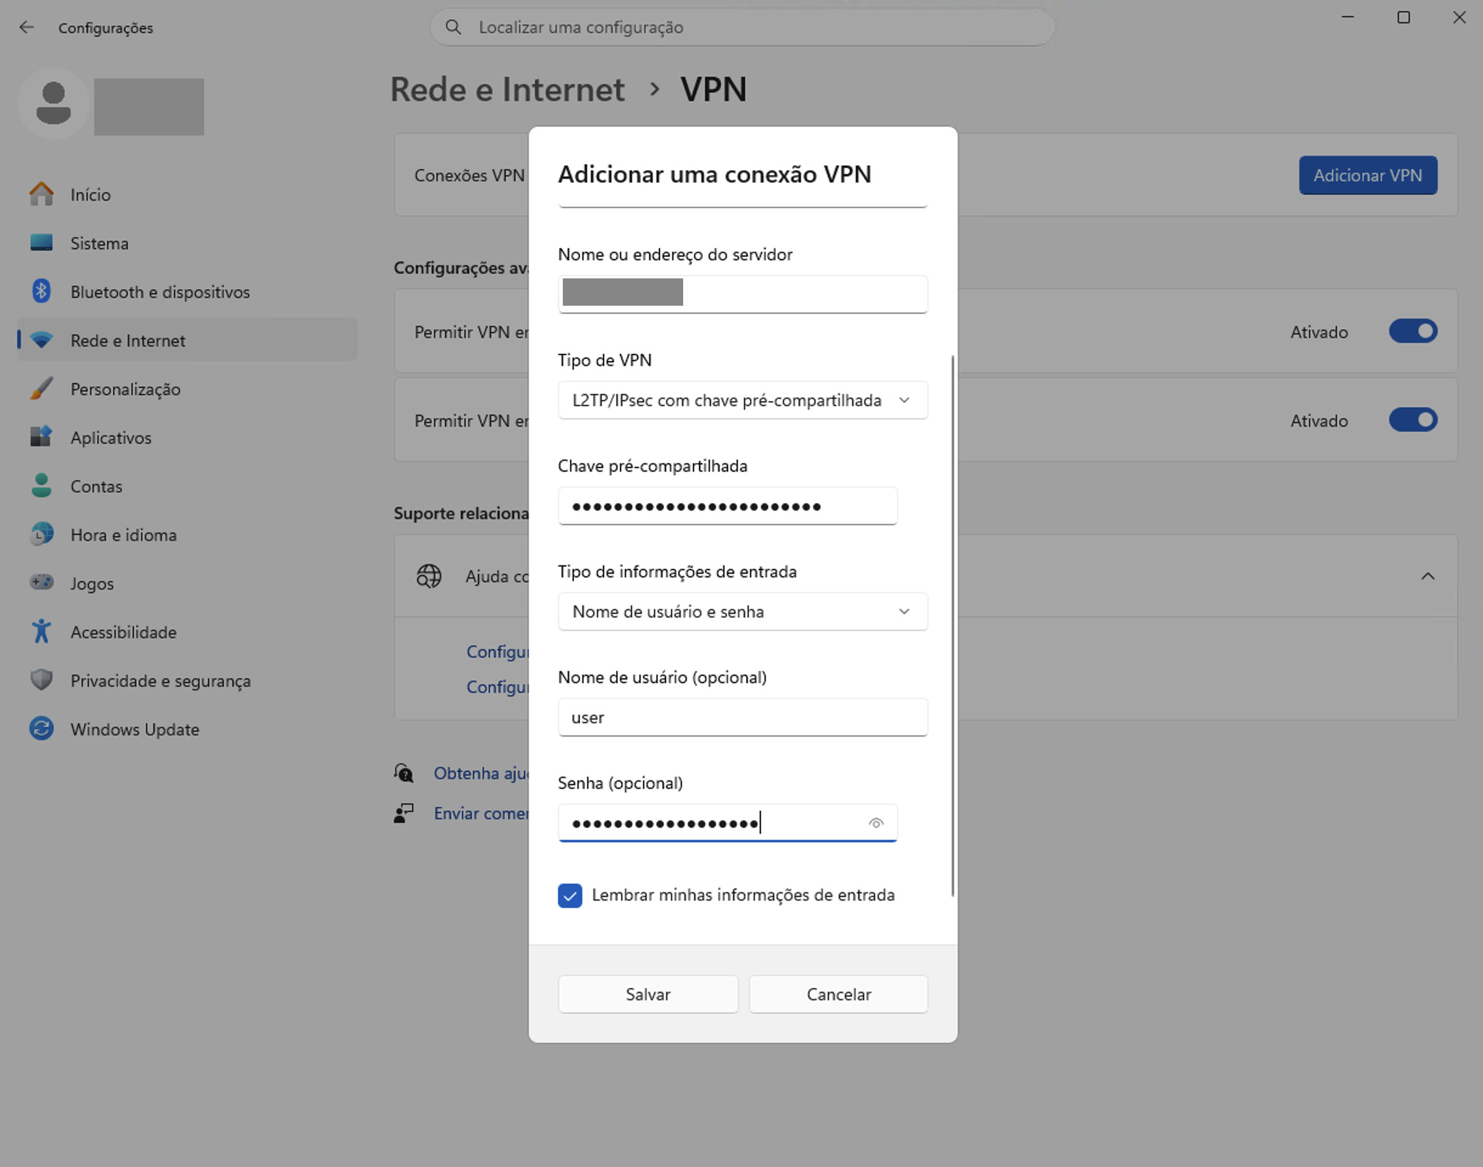Screen dimensions: 1483x1167
Task: Click the Hora e idioma globe icon
Action: click(42, 534)
